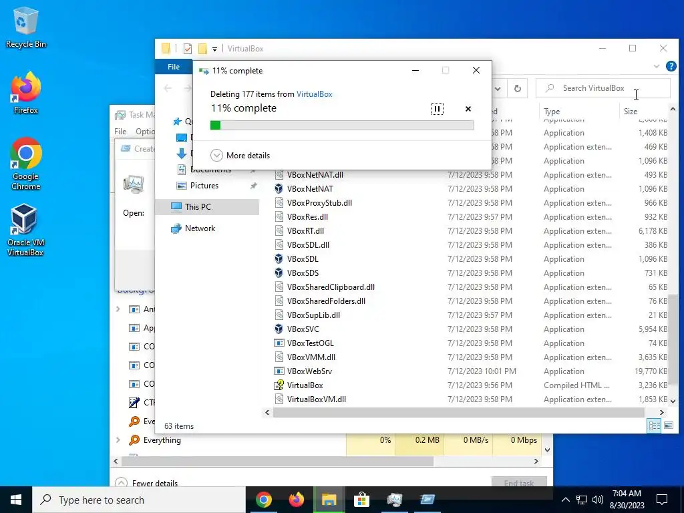Screen dimensions: 684x513
Task: Click the taskbar search box
Action: point(139,500)
